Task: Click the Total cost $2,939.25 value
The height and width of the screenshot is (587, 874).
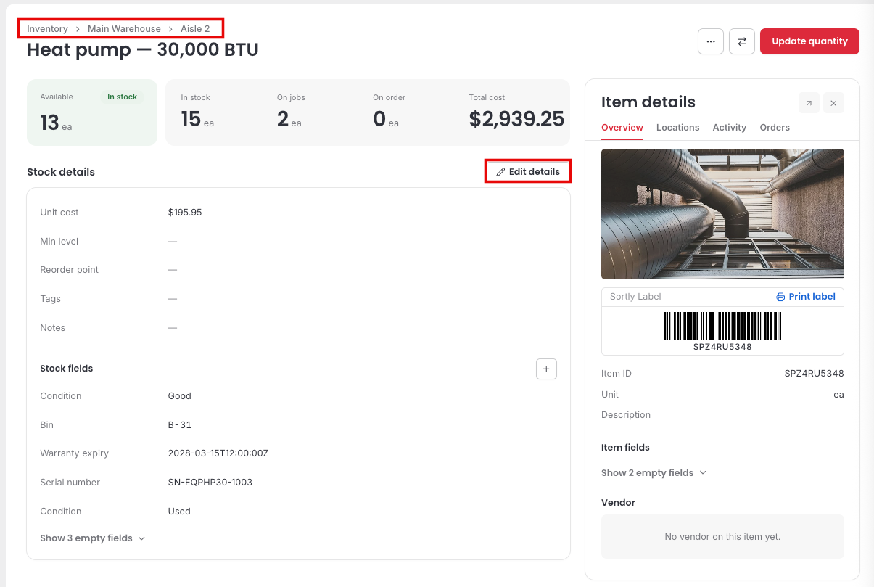Action: coord(516,119)
